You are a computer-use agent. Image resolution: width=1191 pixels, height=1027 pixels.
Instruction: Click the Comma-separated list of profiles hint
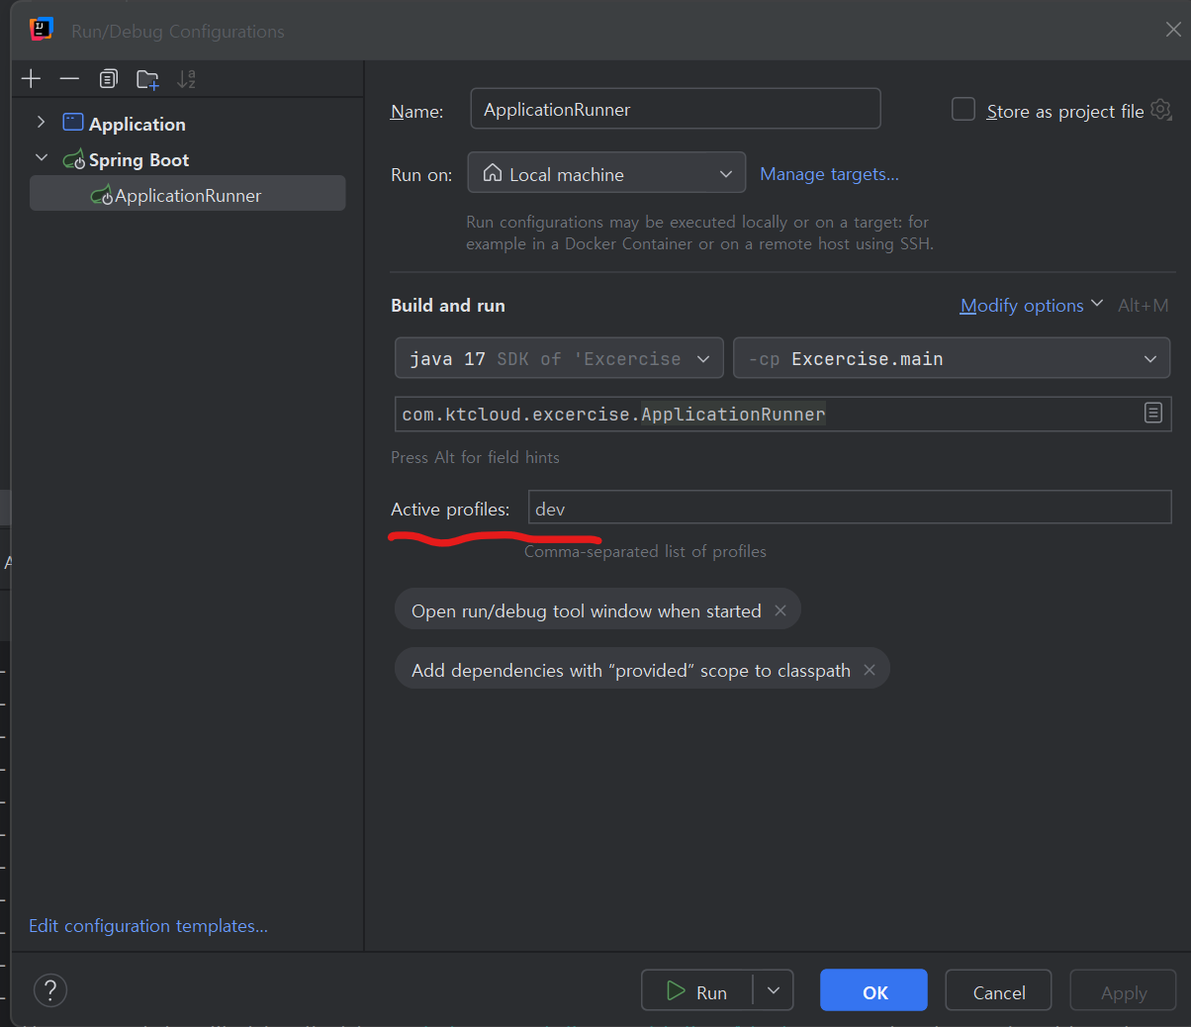coord(645,551)
